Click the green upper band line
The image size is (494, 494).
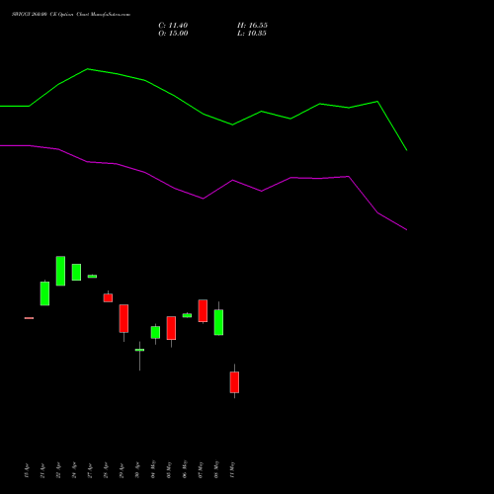(x=204, y=114)
